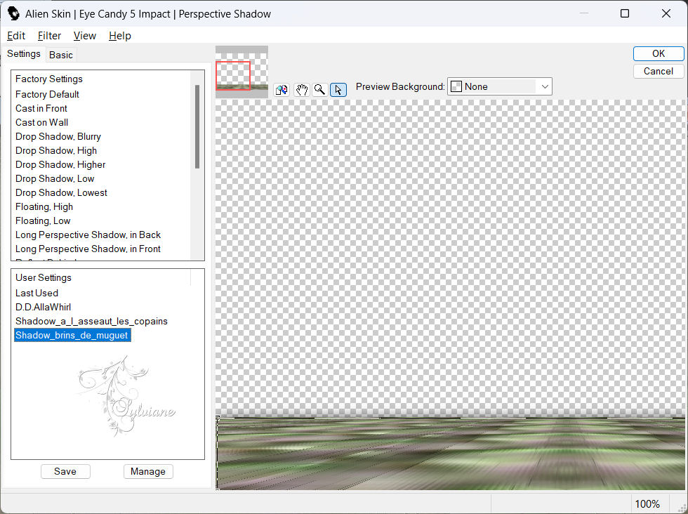Select the Floating, Low preset

point(43,220)
